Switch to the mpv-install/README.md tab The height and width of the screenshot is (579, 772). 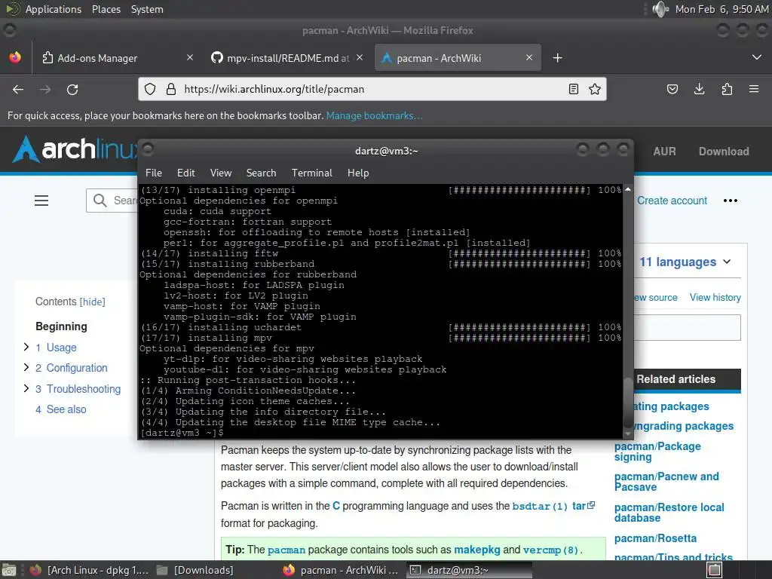(x=287, y=57)
